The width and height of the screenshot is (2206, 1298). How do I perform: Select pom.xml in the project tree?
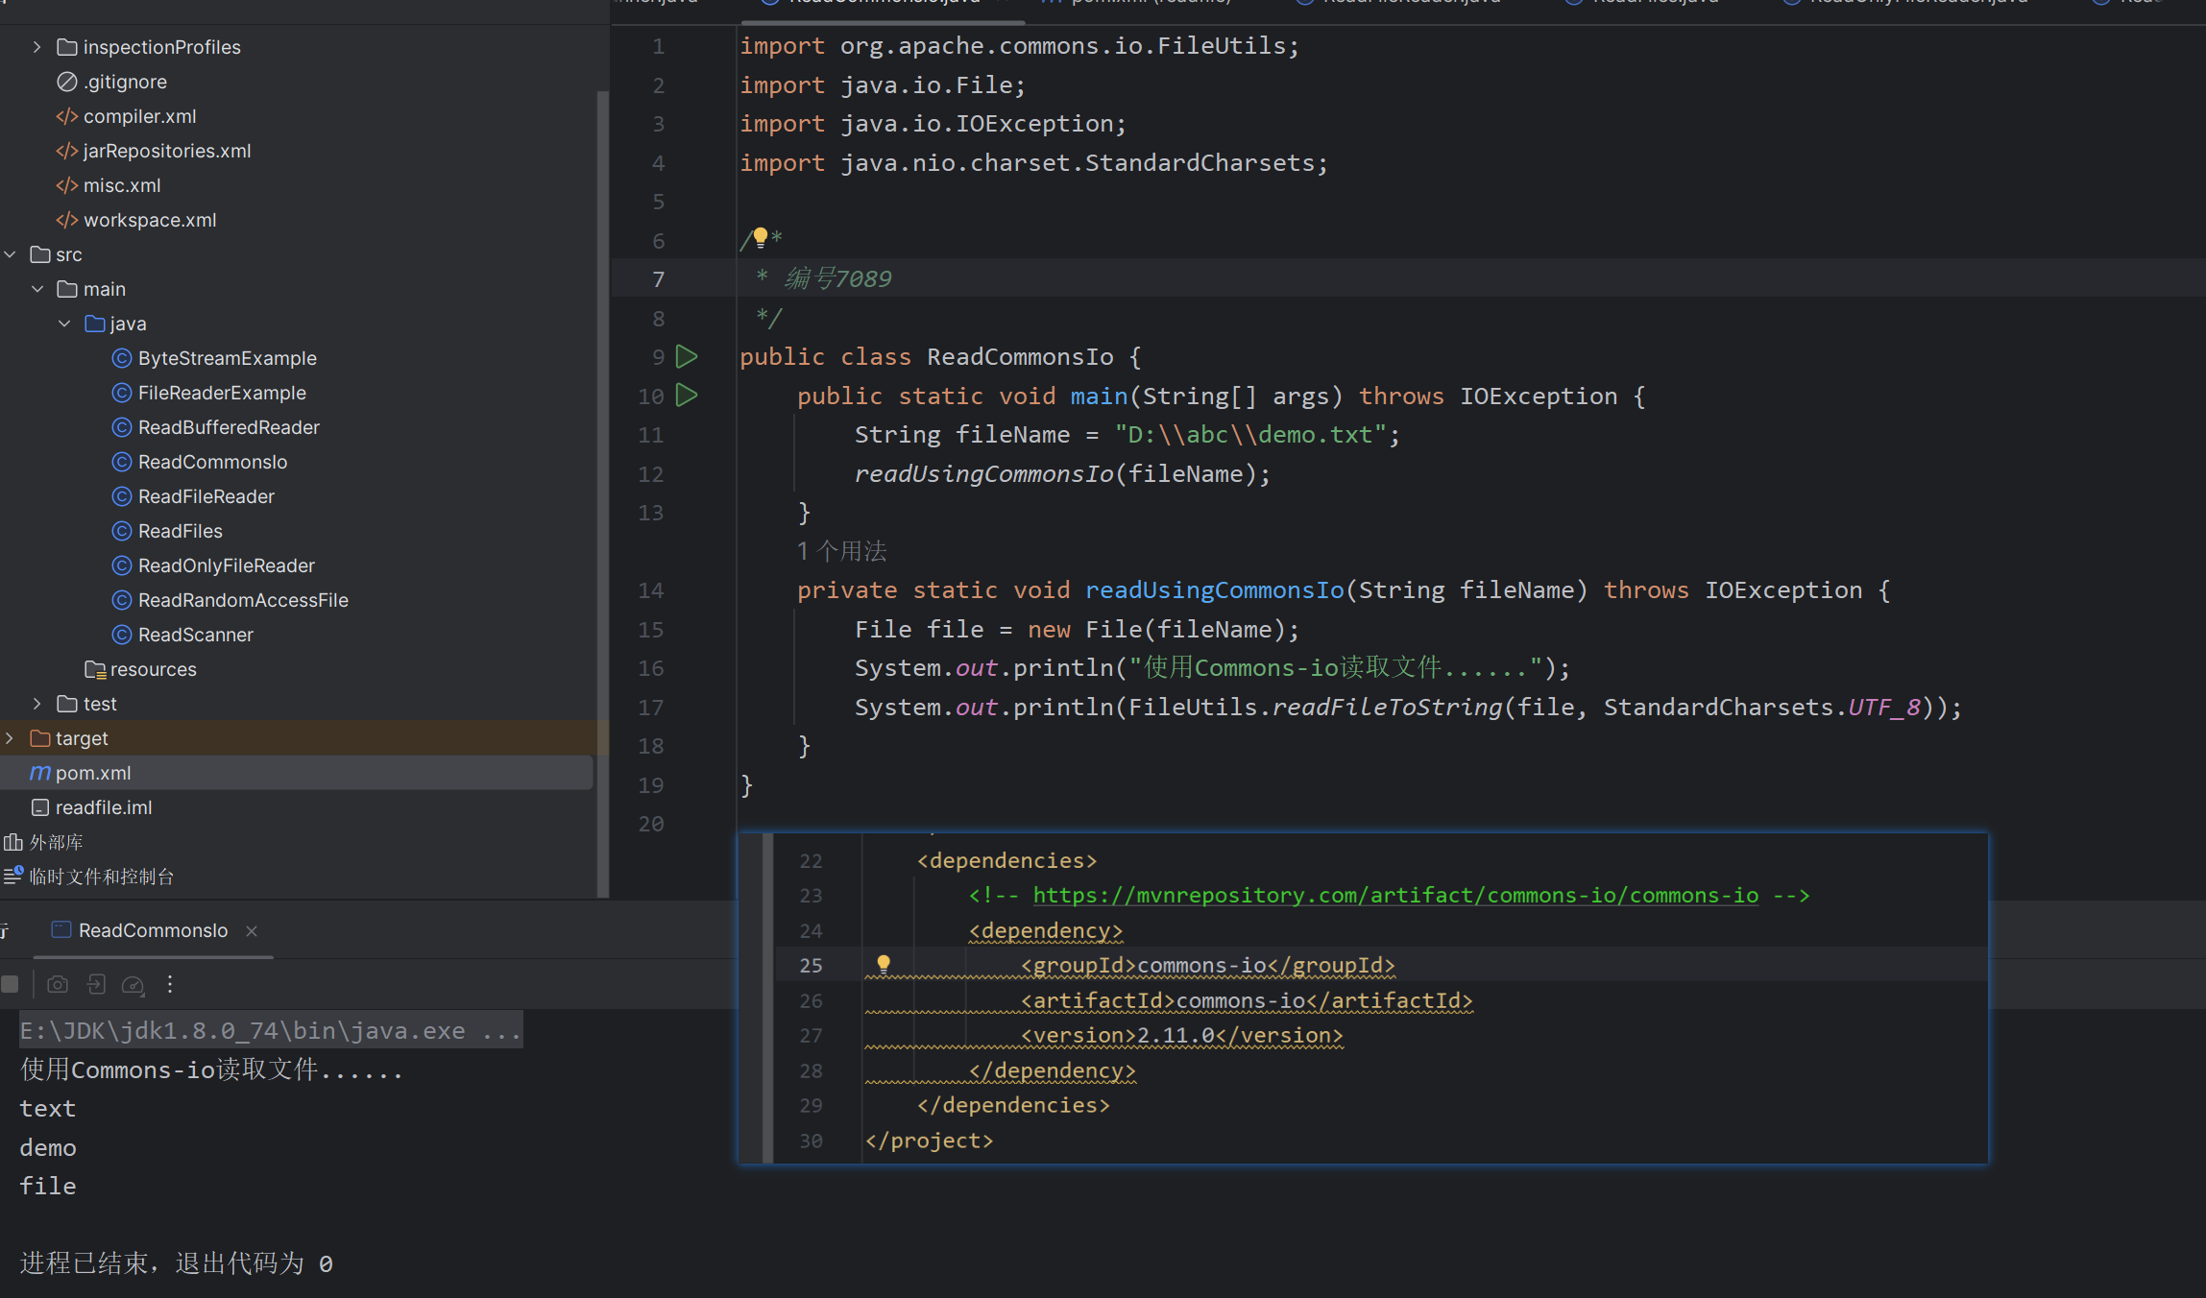click(x=93, y=773)
